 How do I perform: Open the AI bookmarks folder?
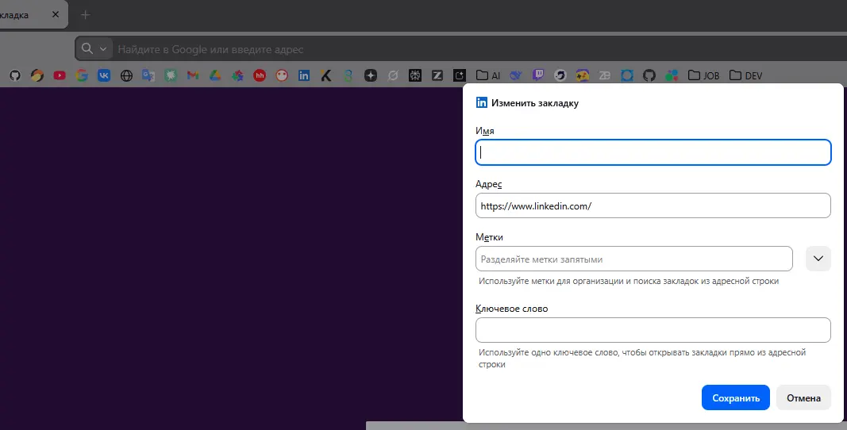click(488, 75)
